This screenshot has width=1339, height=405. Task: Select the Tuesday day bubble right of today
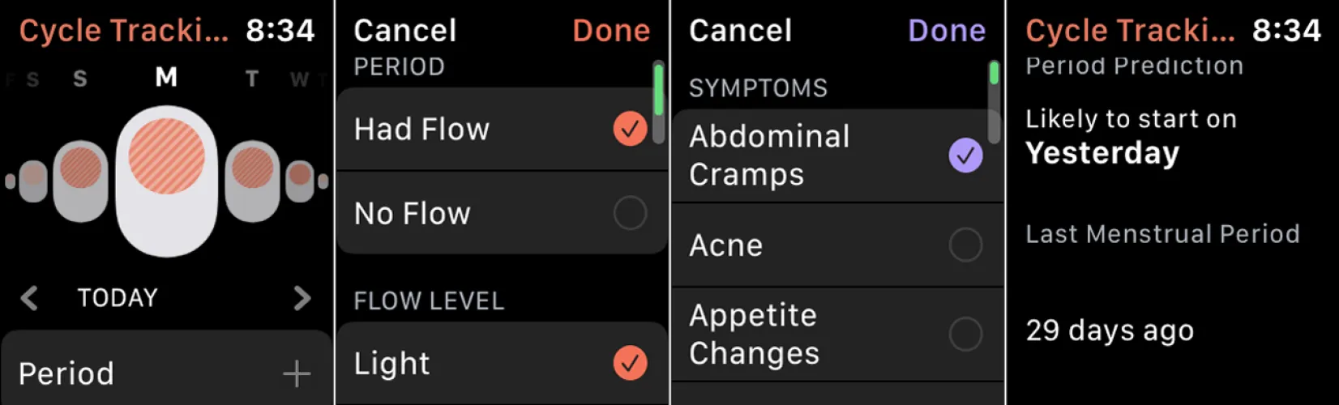click(x=252, y=180)
